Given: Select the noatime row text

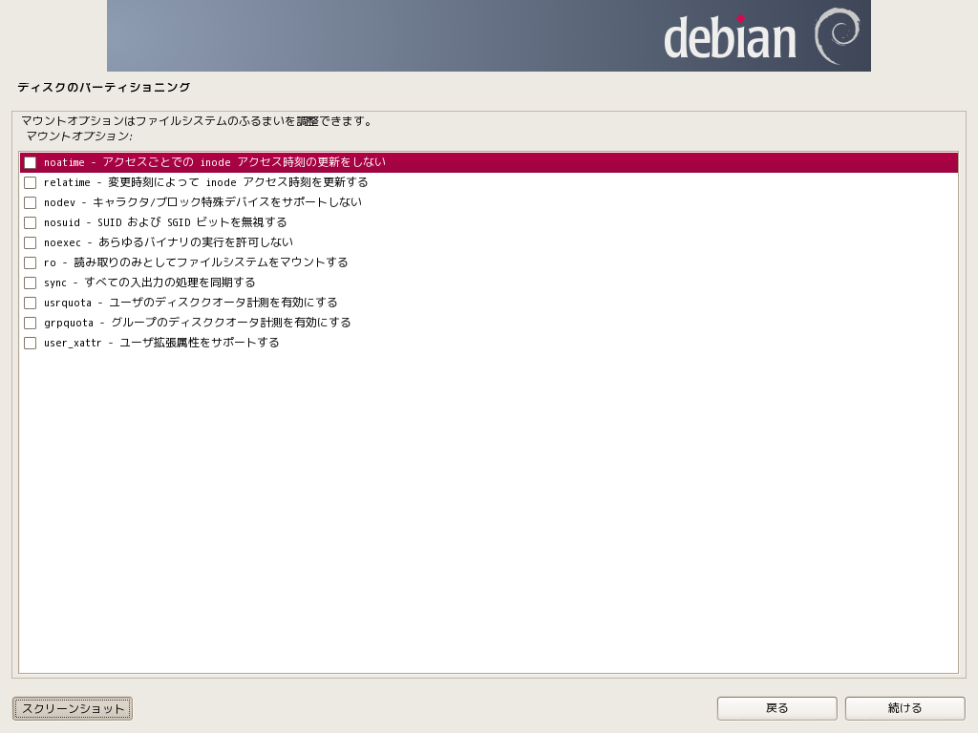Looking at the screenshot, I should (215, 162).
